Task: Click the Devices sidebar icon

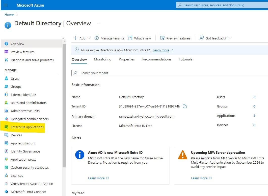Action: point(6,135)
